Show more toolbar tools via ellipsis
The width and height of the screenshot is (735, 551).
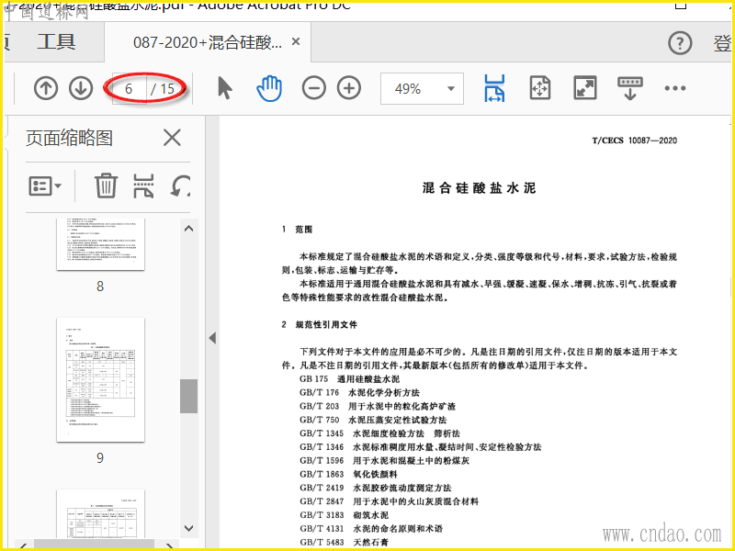point(675,88)
